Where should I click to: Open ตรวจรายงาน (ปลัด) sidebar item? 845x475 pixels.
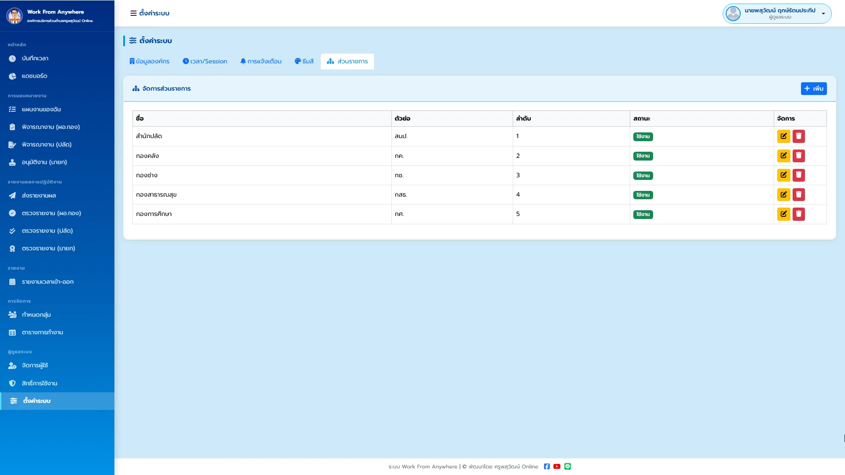(x=57, y=231)
